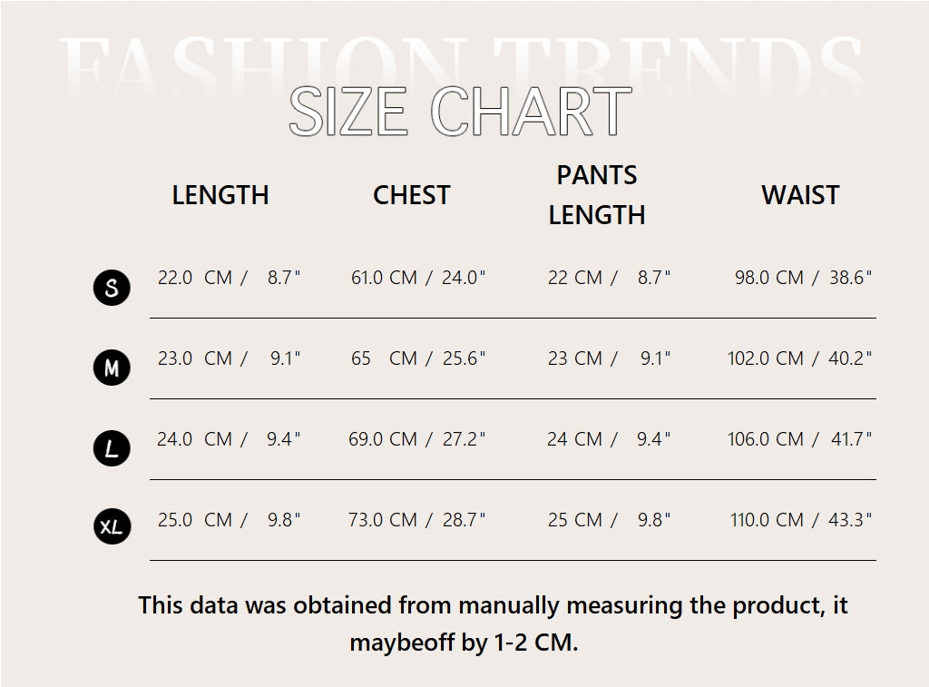This screenshot has width=929, height=687.
Task: Click the size XL waist value 110.0 CM
Action: pos(768,520)
